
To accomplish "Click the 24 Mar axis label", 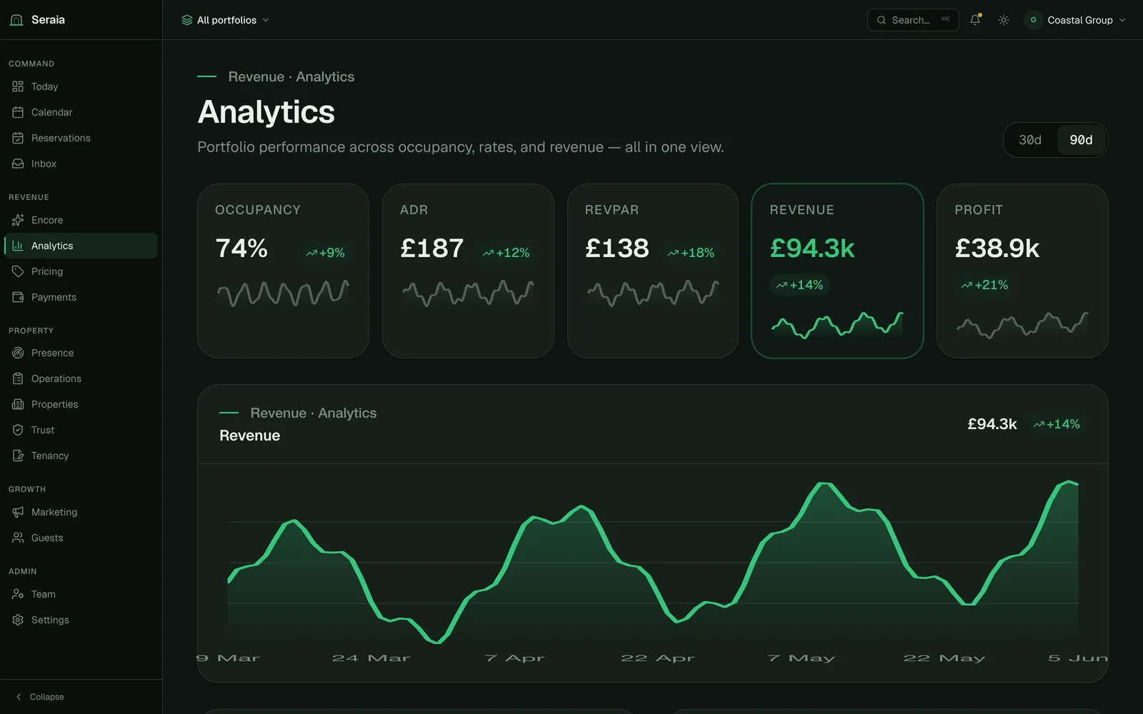I will 371,658.
